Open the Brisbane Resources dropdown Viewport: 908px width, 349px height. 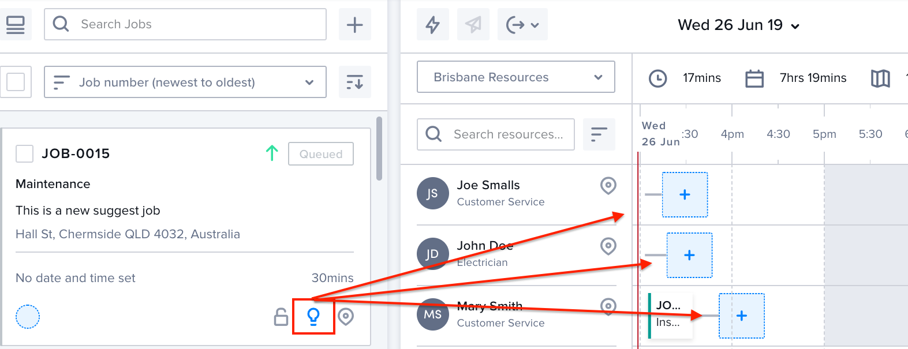click(x=516, y=77)
